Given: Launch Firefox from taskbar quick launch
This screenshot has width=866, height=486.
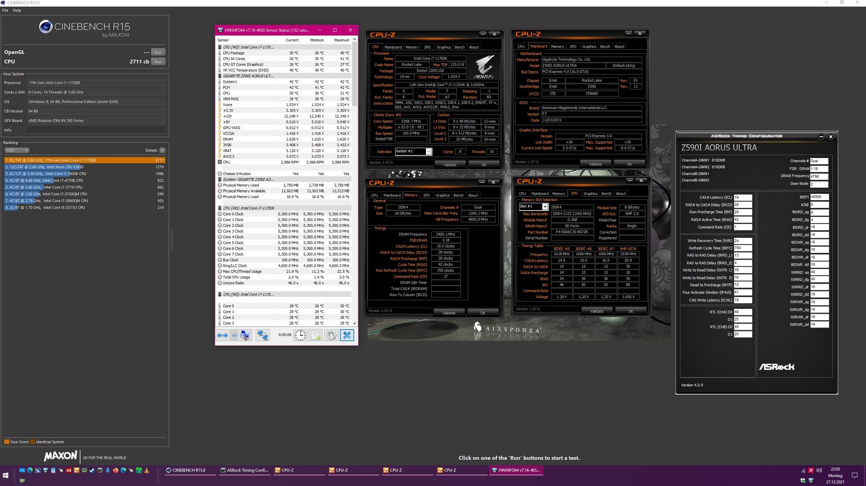Looking at the screenshot, I should [x=115, y=470].
